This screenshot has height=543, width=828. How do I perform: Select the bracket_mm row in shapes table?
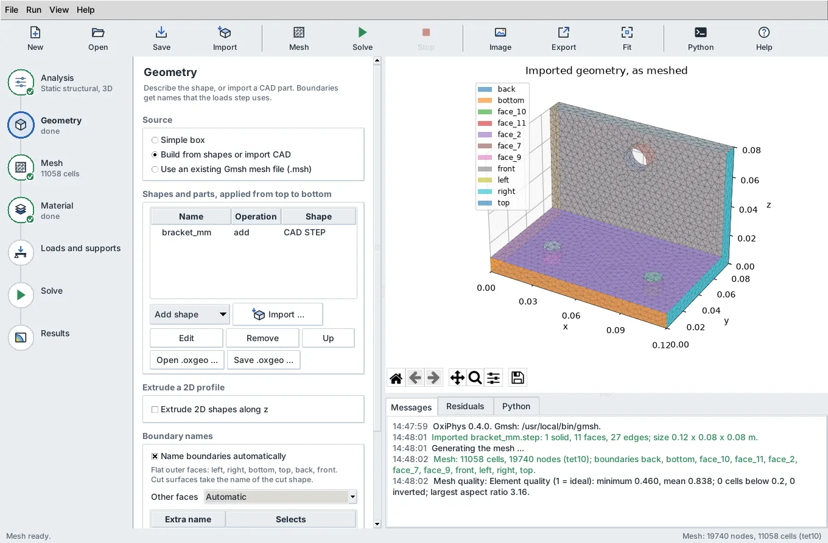tap(253, 232)
